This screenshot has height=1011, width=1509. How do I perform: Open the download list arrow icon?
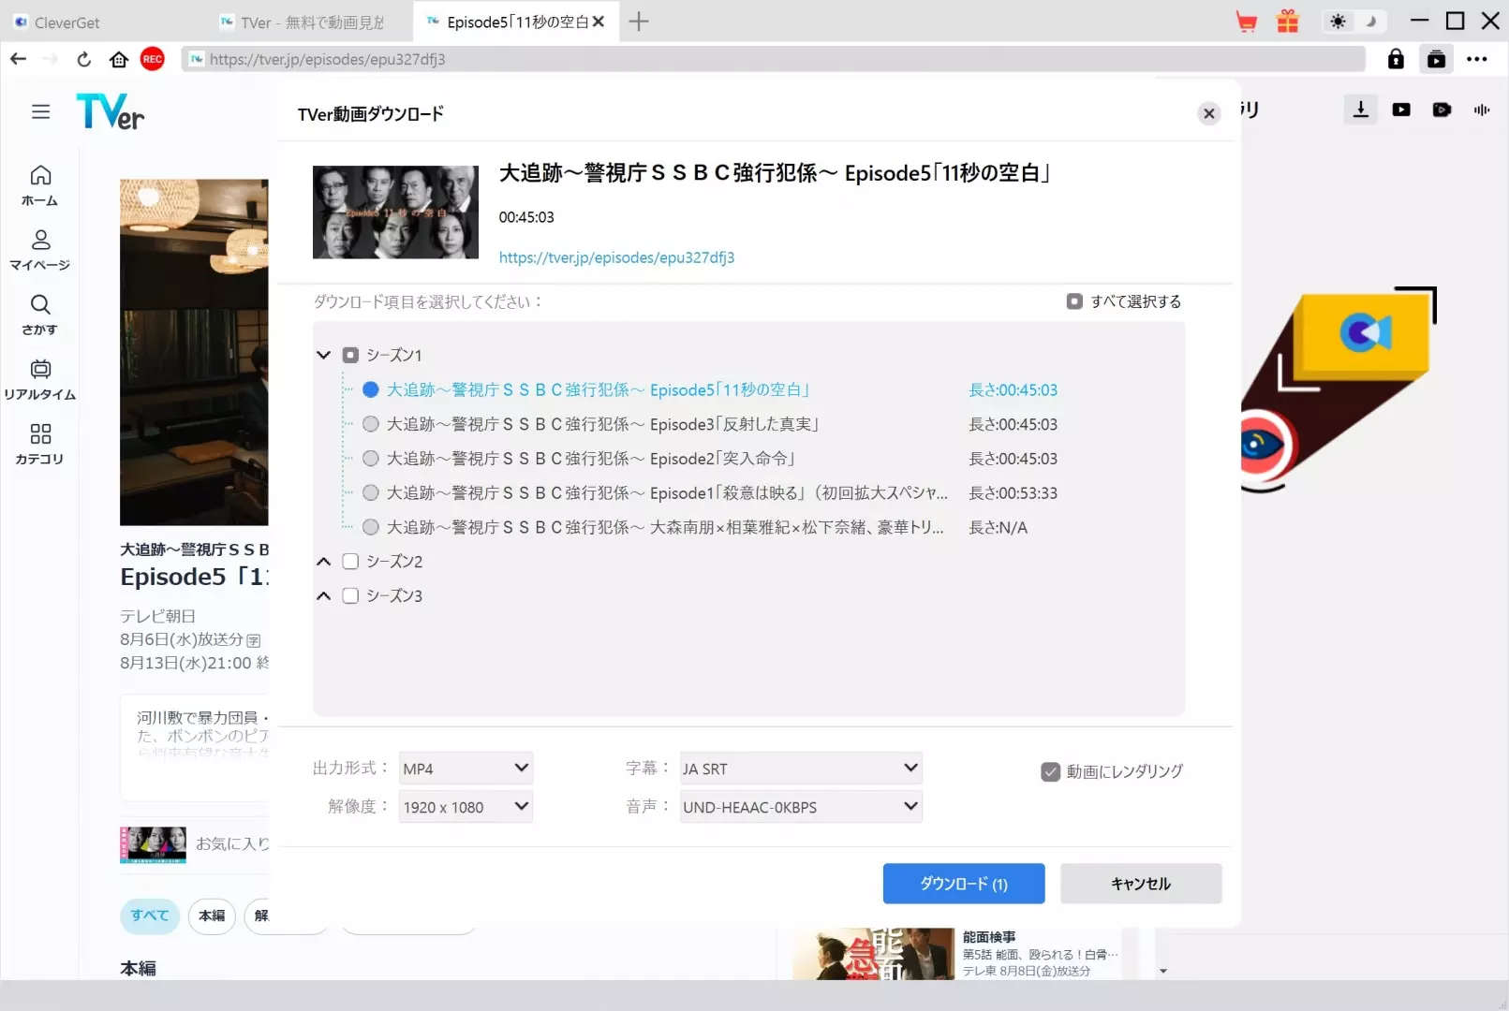click(1361, 109)
